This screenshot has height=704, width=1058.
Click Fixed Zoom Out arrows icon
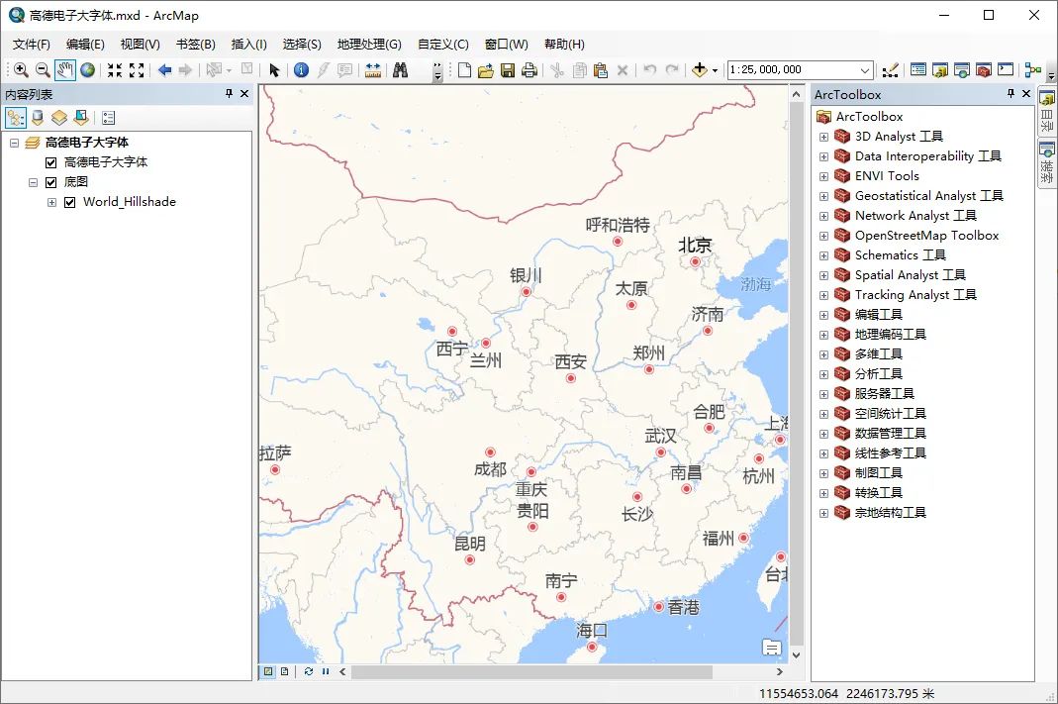[137, 69]
